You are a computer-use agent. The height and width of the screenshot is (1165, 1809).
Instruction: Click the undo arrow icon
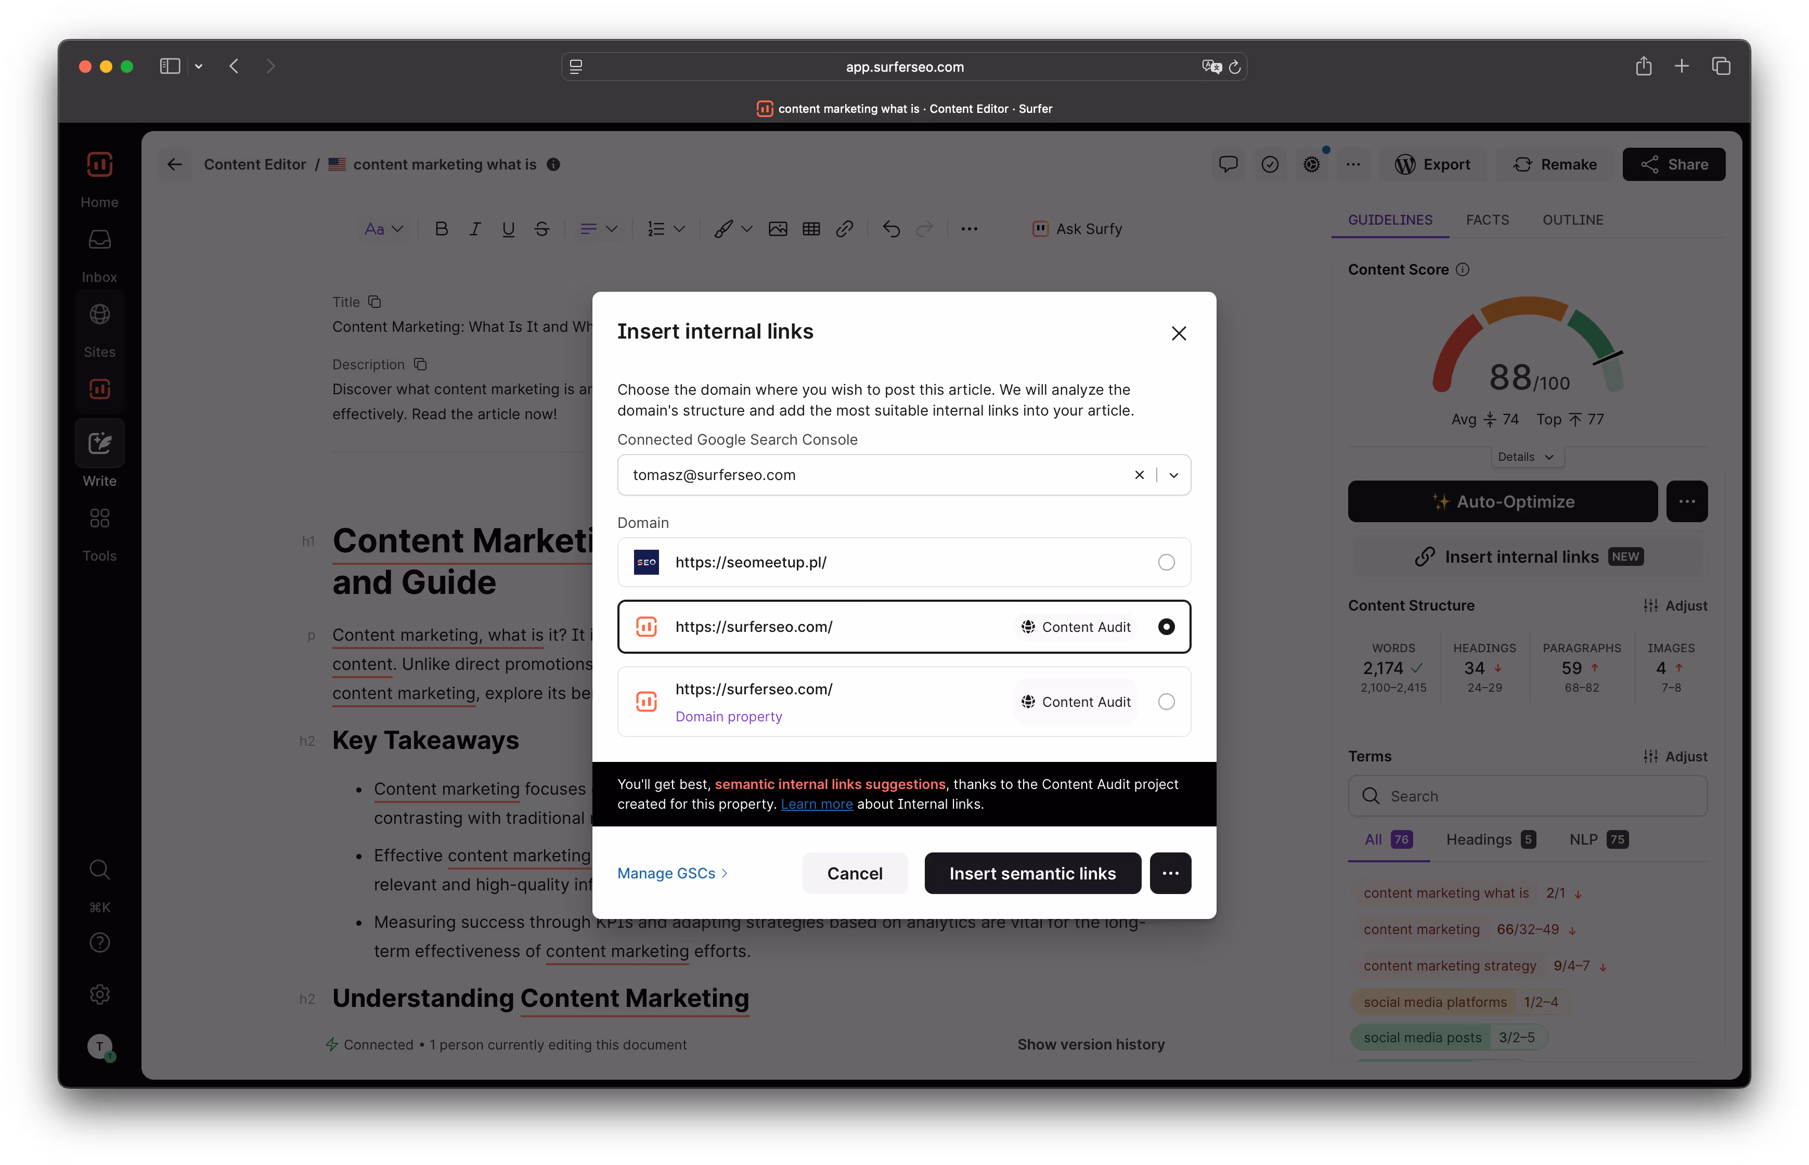tap(891, 228)
